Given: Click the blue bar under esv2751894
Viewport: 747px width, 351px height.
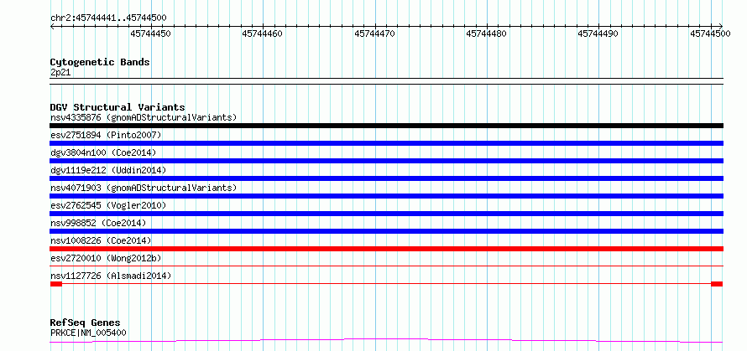Looking at the screenshot, I should click(x=386, y=143).
